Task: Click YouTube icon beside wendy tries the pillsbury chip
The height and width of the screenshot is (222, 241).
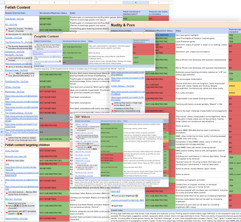Action: (x=7, y=139)
